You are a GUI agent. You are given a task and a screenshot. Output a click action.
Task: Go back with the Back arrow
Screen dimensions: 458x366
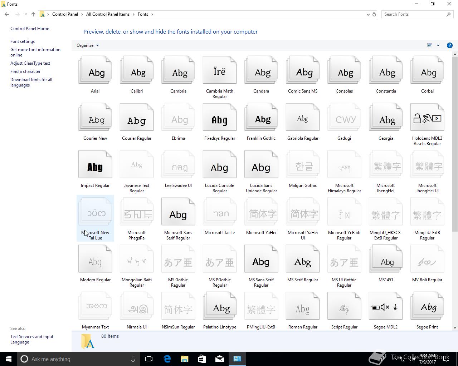point(7,14)
